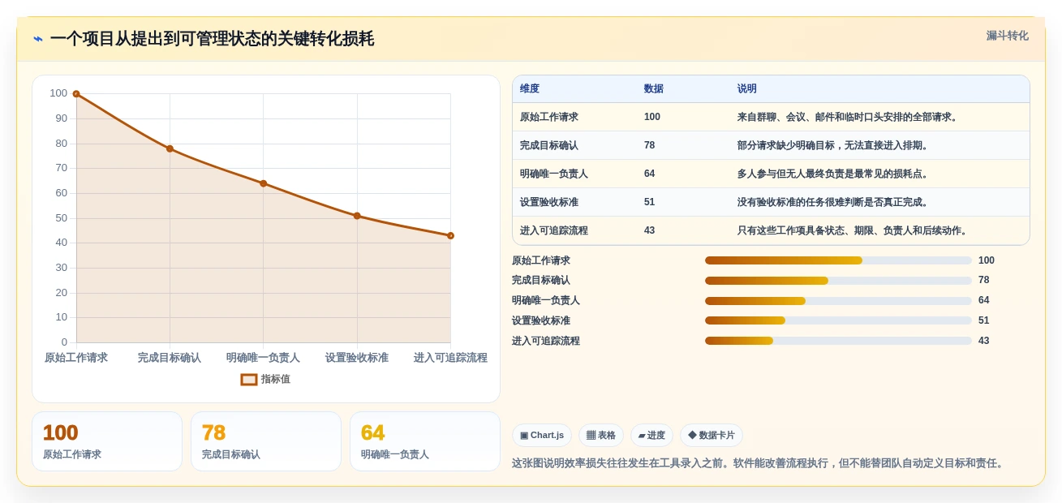1062x503 pixels.
Task: Click the x-axis label 原始工作请求
Action: (76, 358)
